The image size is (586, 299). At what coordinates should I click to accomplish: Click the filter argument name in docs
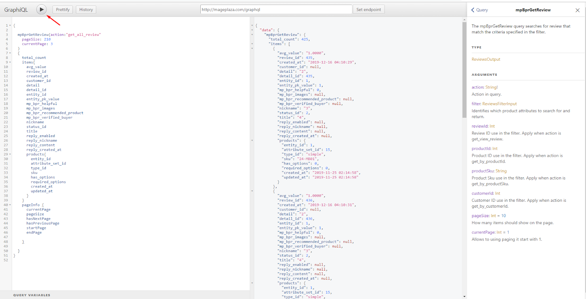click(x=476, y=104)
